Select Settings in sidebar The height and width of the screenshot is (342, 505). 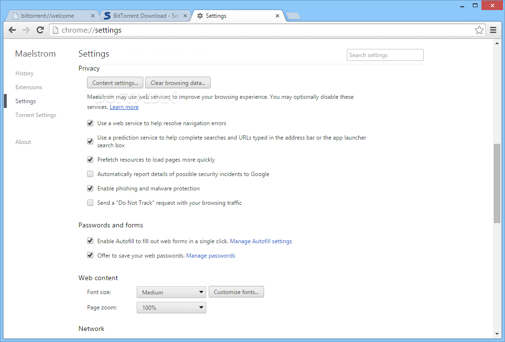point(25,101)
